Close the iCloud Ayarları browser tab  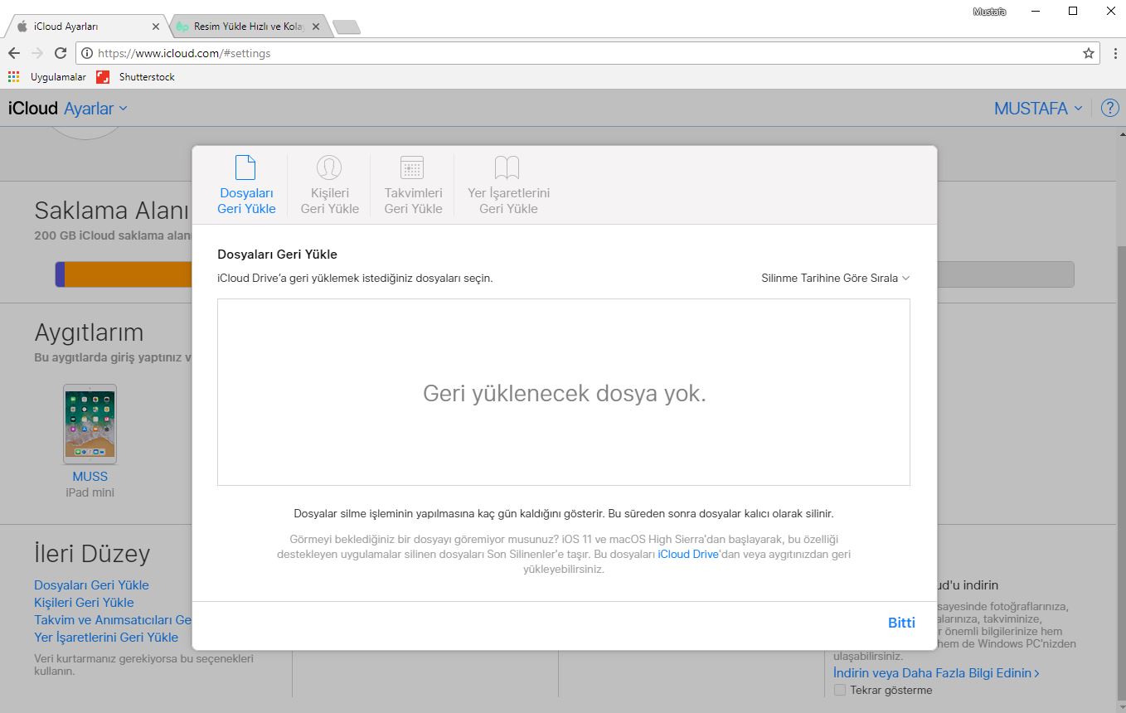[x=156, y=27]
